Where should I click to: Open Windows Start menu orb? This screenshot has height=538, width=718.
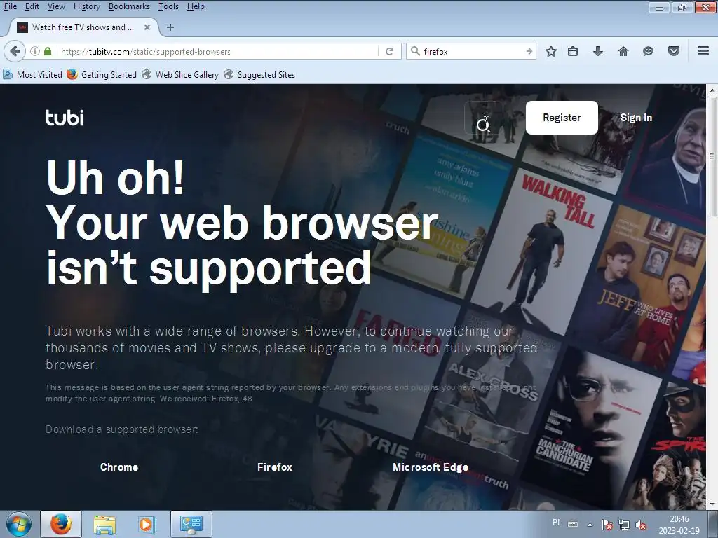coord(19,524)
